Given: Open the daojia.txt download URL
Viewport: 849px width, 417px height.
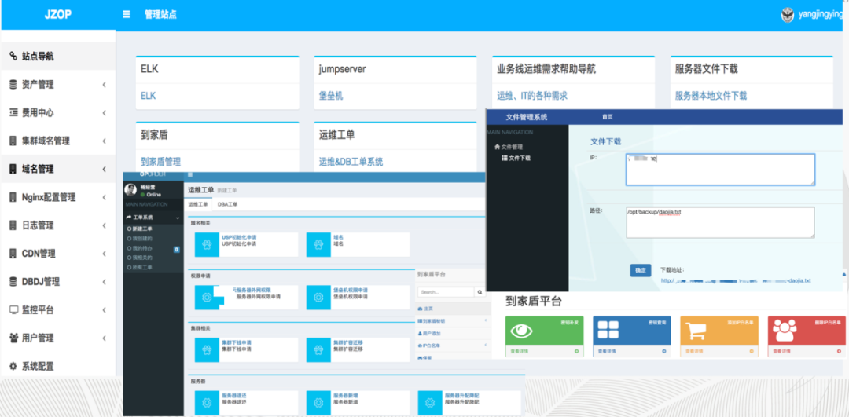Looking at the screenshot, I should pos(736,280).
